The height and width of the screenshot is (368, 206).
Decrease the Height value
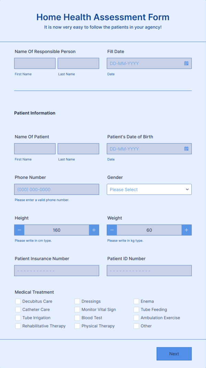point(19,230)
